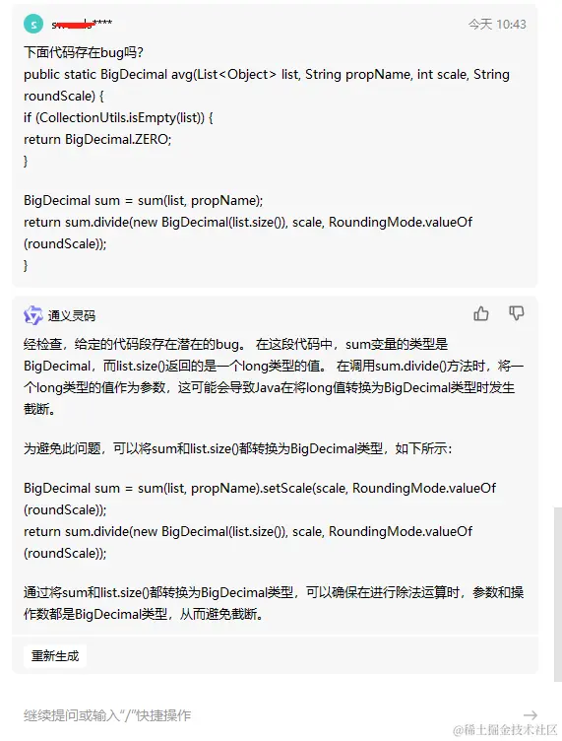The width and height of the screenshot is (562, 741).
Task: Click the 通义灵码 assistant name label
Action: tap(72, 315)
